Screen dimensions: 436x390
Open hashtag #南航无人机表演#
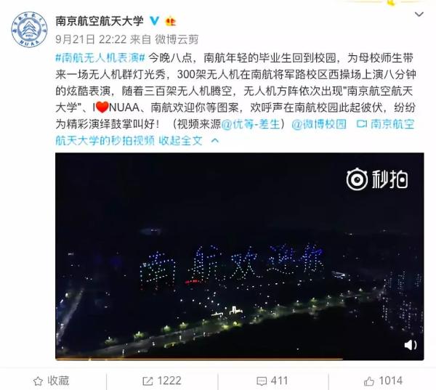[x=101, y=58]
